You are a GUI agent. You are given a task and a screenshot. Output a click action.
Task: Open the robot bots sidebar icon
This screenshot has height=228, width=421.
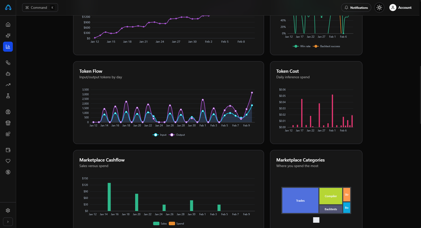click(x=8, y=74)
